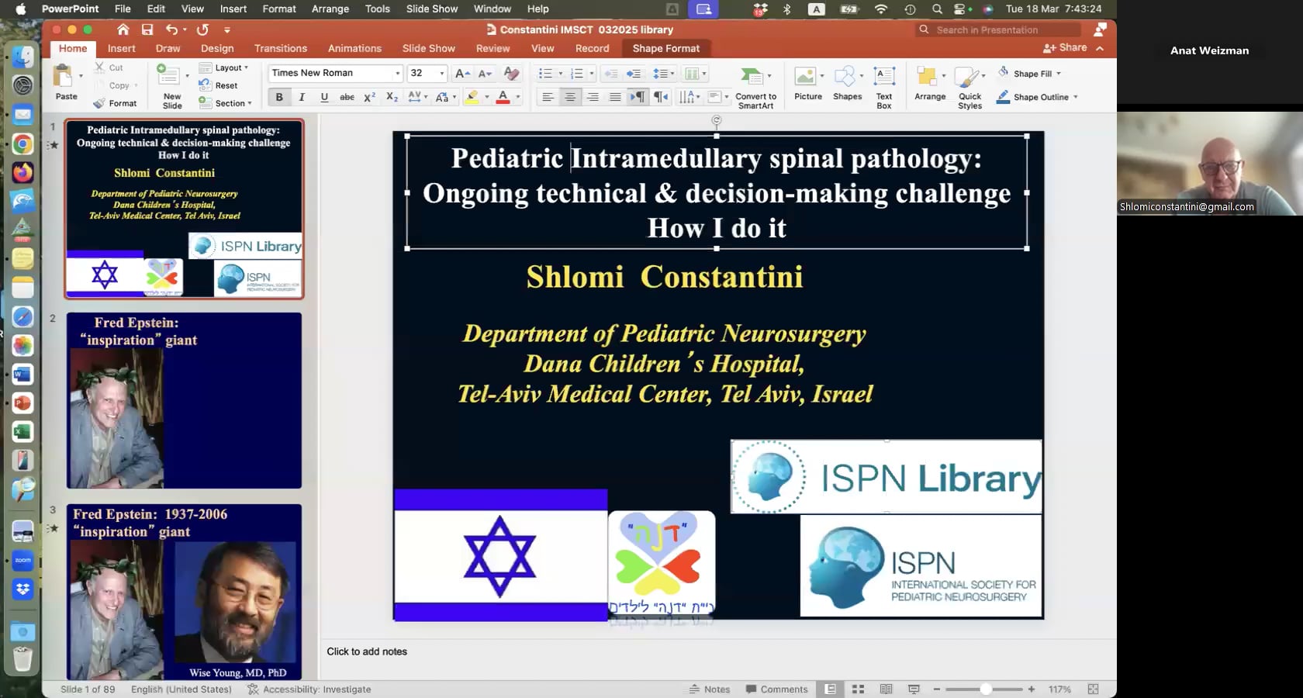
Task: Expand the Shape Fill dropdown arrow
Action: point(1059,74)
